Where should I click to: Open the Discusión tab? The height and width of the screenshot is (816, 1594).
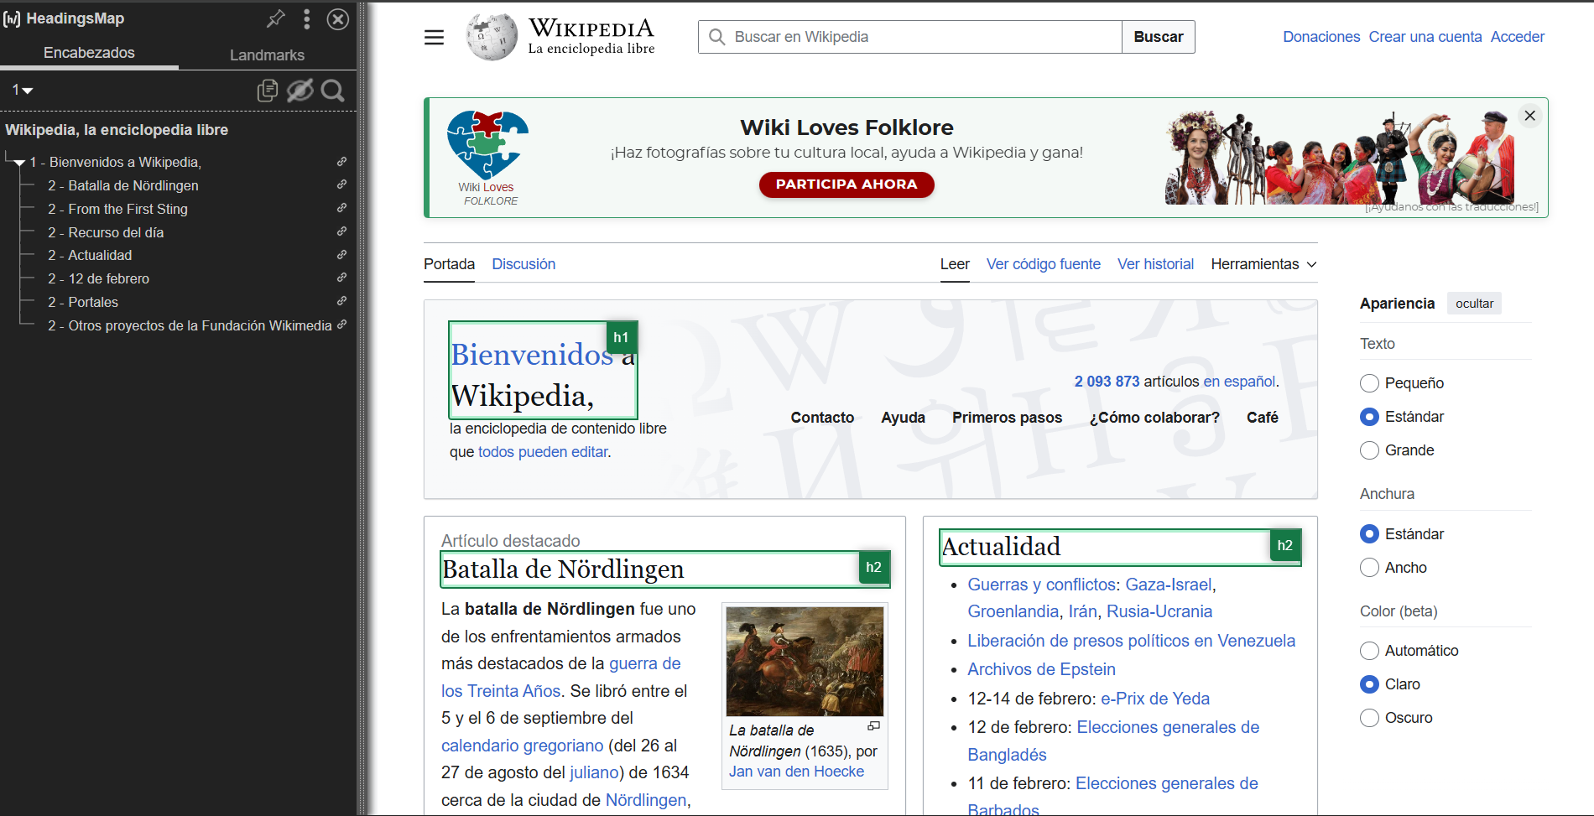pos(524,264)
